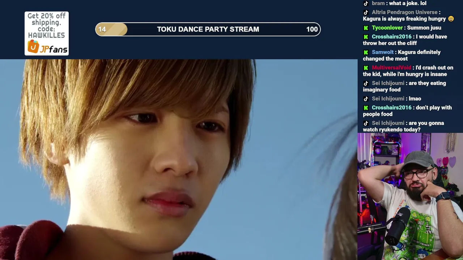Click the HAWKILLES shipping code text

(x=46, y=35)
